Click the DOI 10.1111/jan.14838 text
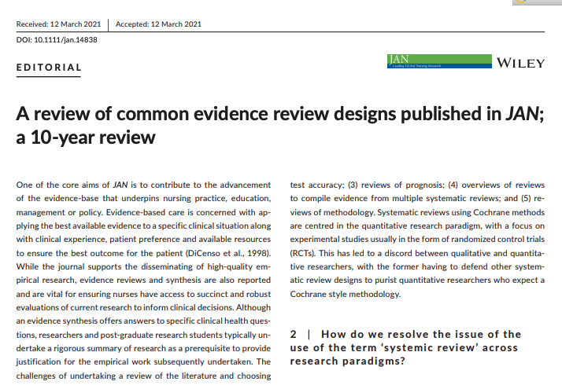 coord(57,40)
